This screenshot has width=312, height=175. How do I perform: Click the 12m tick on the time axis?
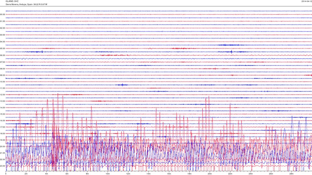(x=128, y=174)
